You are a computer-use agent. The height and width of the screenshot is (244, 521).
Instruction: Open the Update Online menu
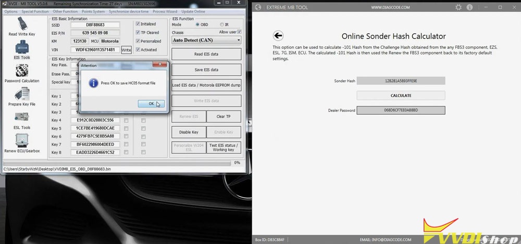click(x=193, y=11)
